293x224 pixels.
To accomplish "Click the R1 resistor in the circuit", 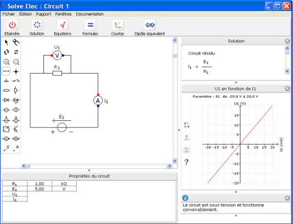I will pyautogui.click(x=57, y=73).
